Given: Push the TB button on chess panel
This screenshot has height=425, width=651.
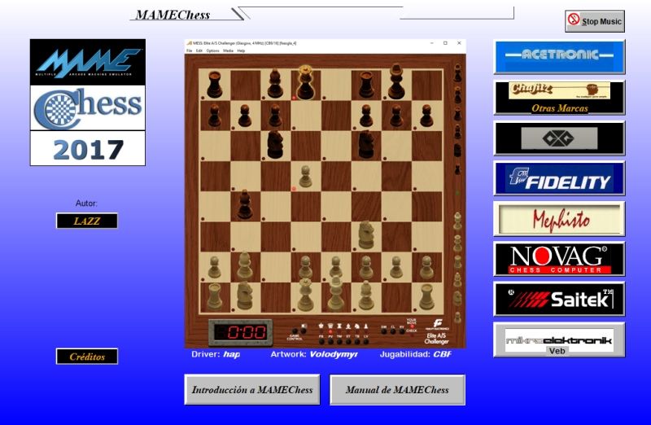Looking at the screenshot, I should [357, 341].
